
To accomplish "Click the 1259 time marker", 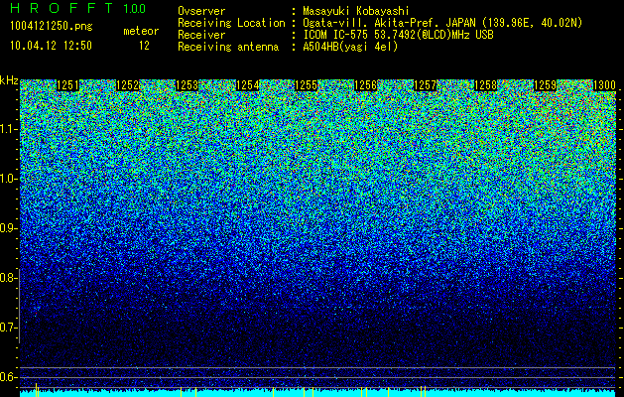I will point(545,85).
